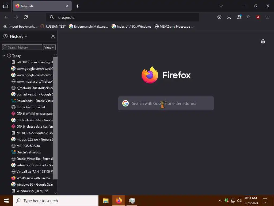Open the Windows Start menu
This screenshot has height=206, width=274.
click(x=6, y=201)
